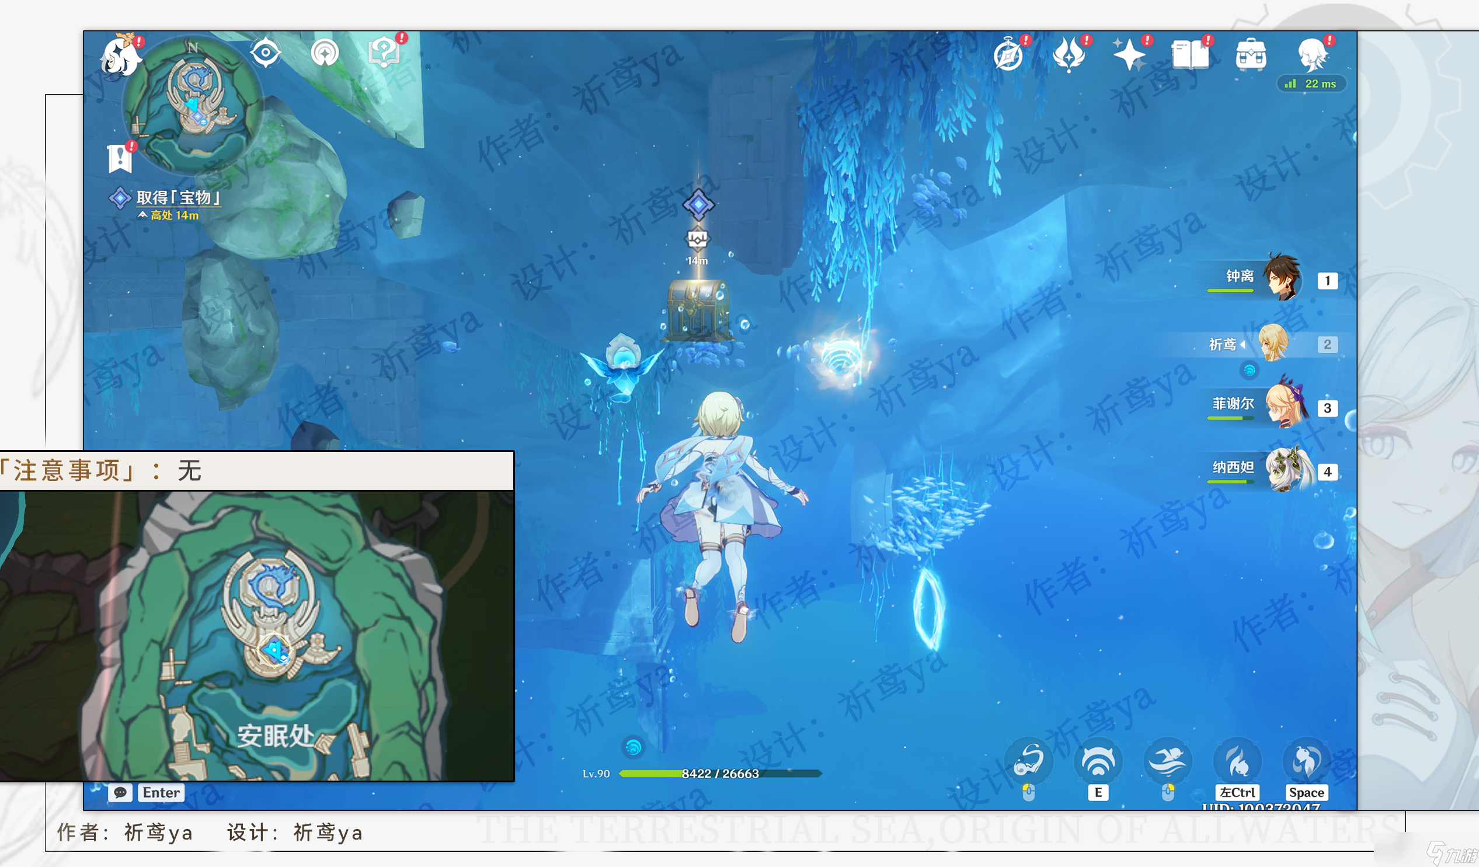Viewport: 1479px width, 867px height.
Task: Click the blue winged seelie creature
Action: [622, 367]
